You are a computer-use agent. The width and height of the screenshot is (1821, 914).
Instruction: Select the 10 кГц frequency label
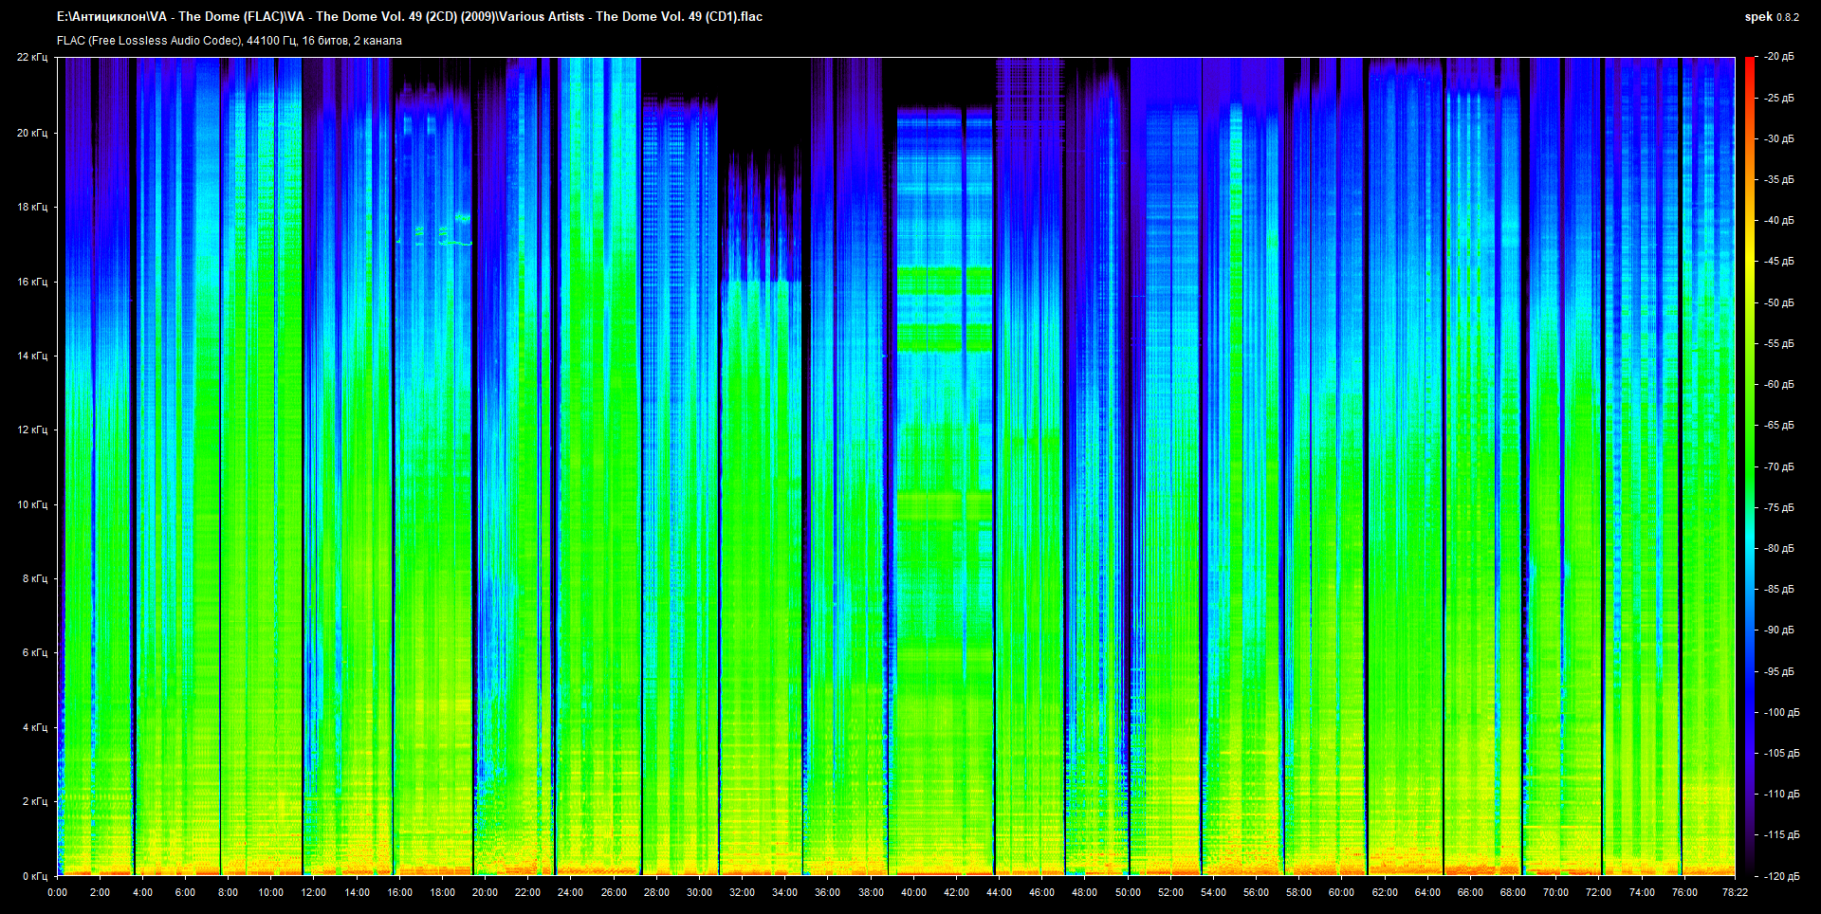(x=31, y=504)
